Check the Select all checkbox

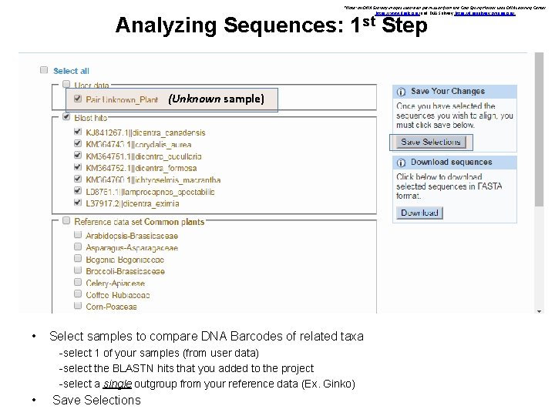pos(45,71)
